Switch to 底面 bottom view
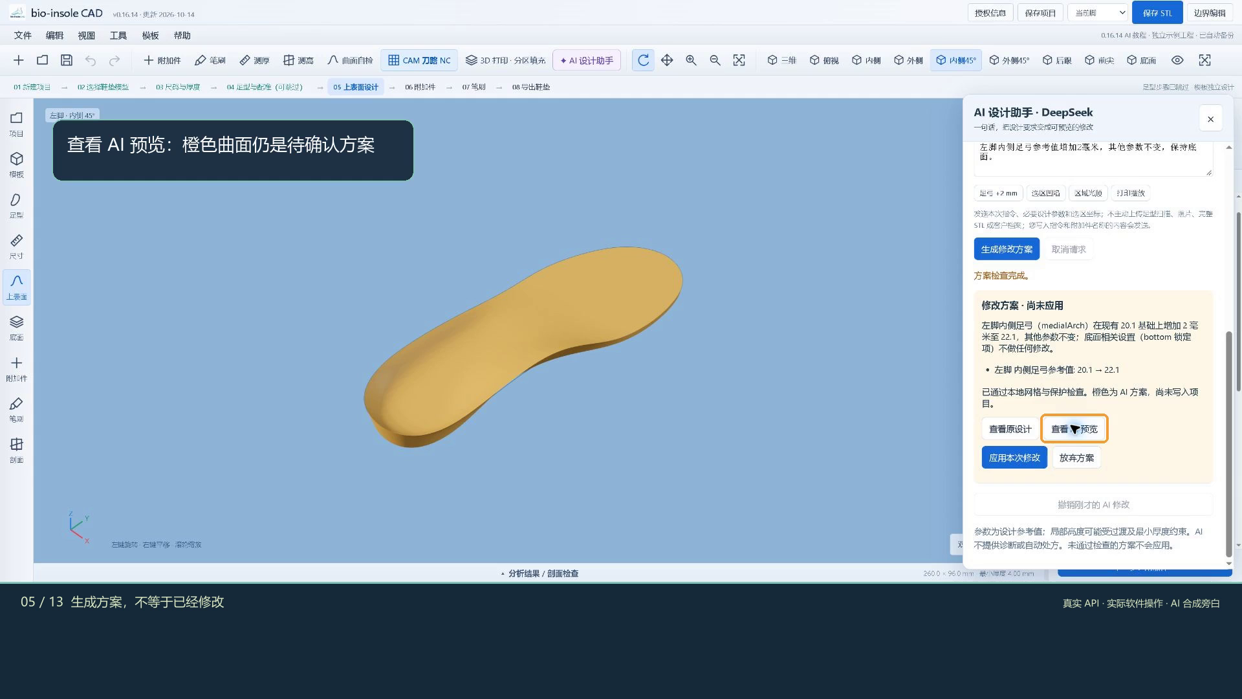This screenshot has height=699, width=1242. [1141, 60]
